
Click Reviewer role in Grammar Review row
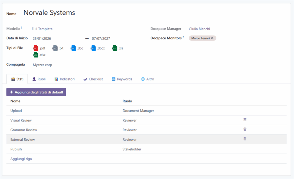129,130
